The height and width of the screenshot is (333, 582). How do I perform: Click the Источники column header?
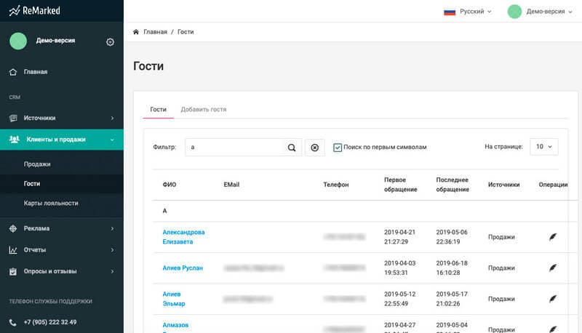[x=503, y=184]
